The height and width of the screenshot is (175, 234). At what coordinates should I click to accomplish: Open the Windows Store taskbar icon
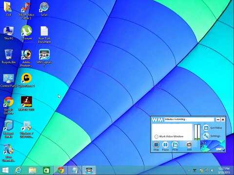47,170
